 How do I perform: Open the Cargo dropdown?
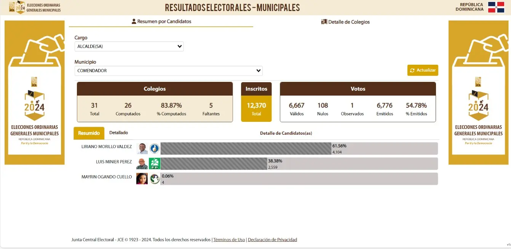129,46
